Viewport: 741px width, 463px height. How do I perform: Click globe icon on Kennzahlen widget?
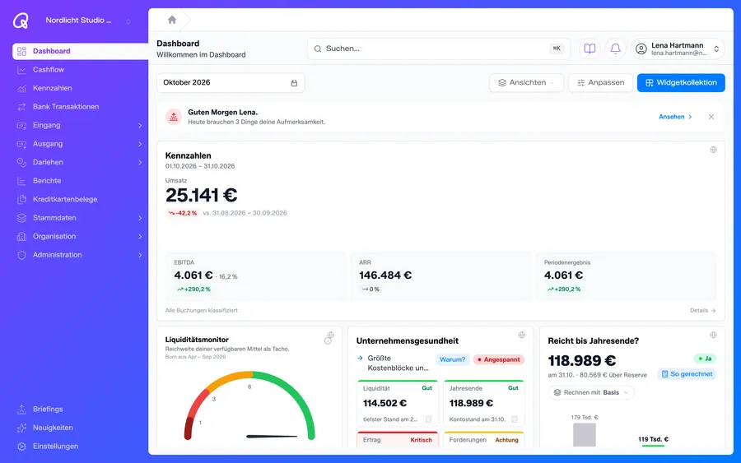click(713, 150)
